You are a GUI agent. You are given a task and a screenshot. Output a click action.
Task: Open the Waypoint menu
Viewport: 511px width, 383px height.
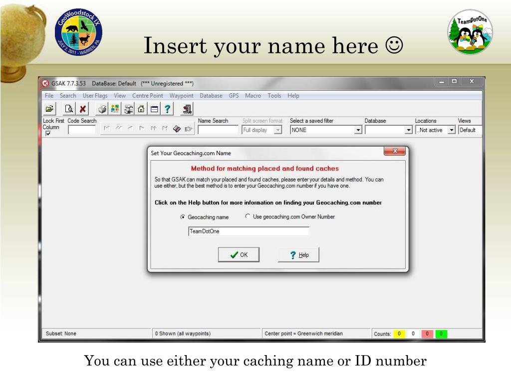181,96
